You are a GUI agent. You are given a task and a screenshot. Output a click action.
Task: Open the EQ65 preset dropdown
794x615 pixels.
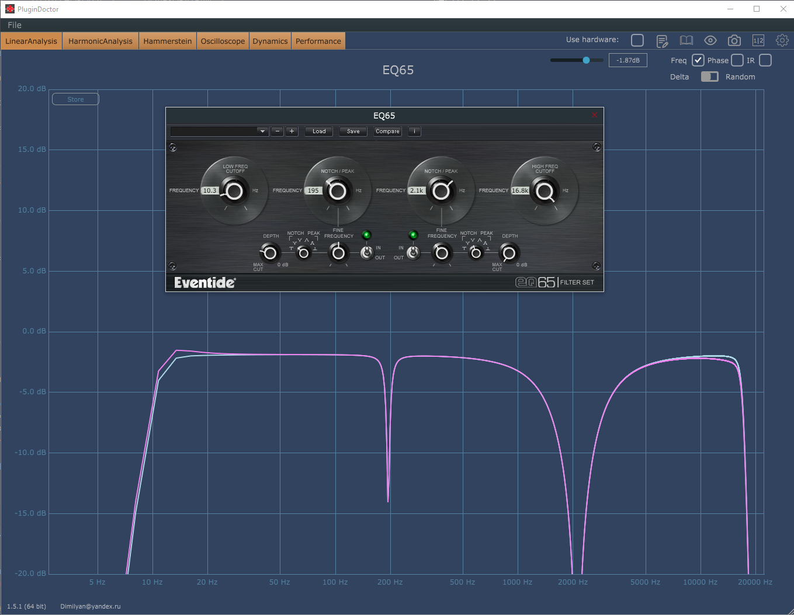tap(219, 131)
